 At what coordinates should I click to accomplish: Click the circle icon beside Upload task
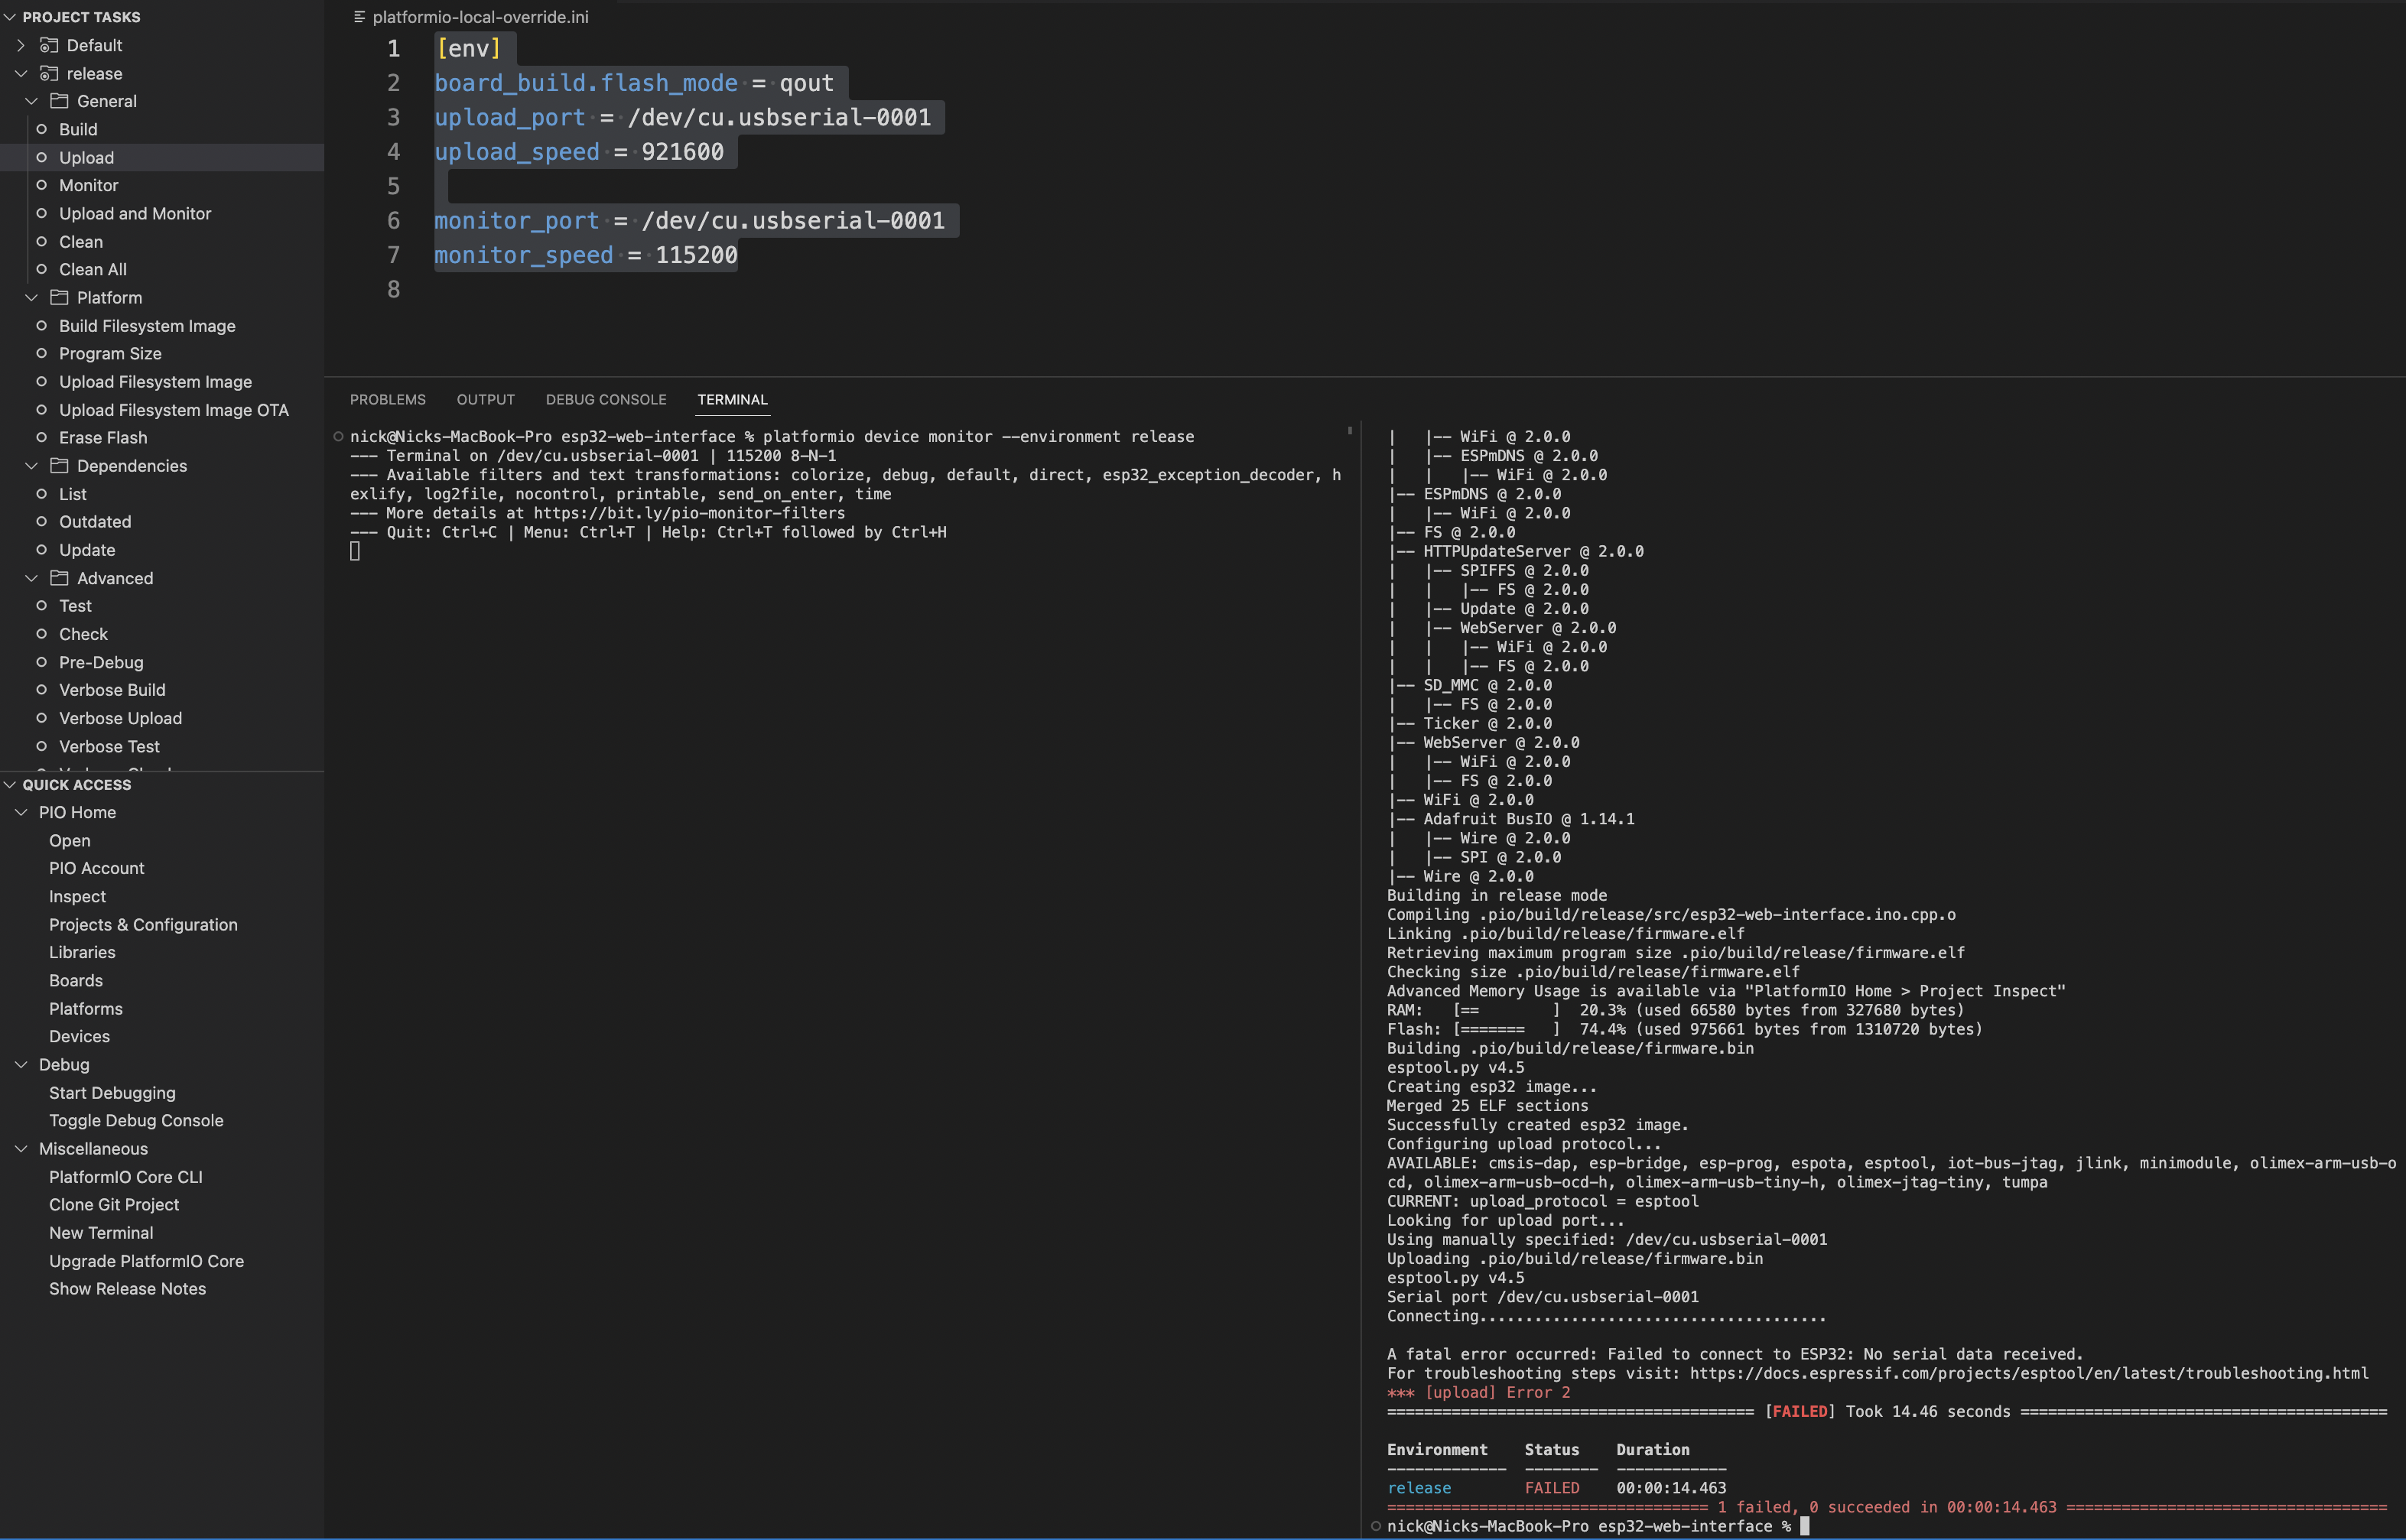41,157
